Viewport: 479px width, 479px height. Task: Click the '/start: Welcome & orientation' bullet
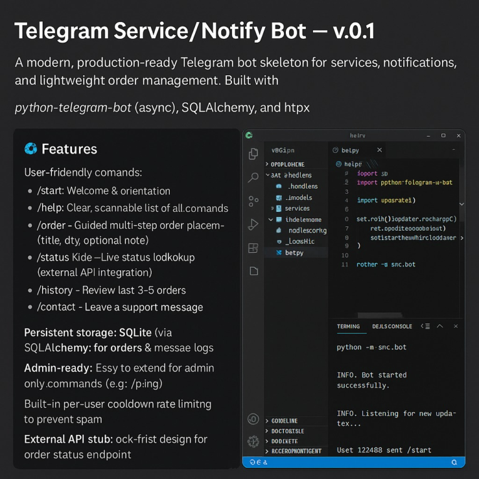(x=103, y=191)
